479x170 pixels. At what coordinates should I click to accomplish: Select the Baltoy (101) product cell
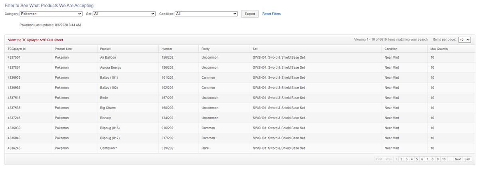pos(128,77)
